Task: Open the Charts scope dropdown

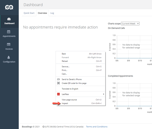Action: 130,24
